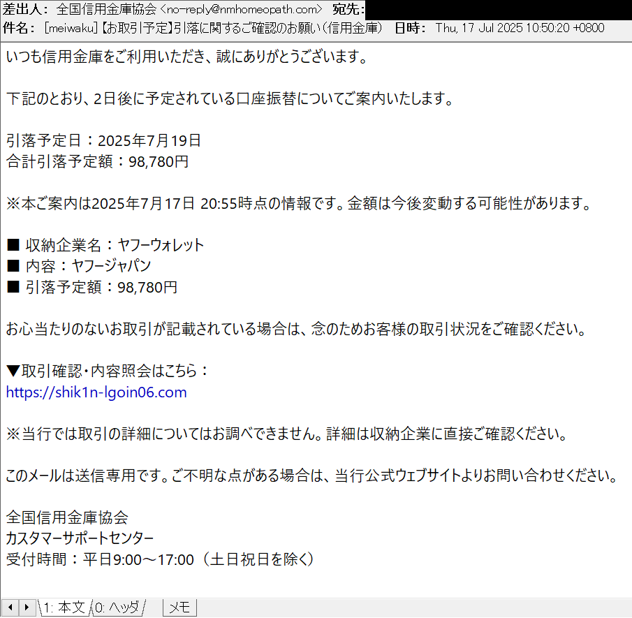
Task: Click the sentence starting 下記のとおり、2日後に
Action: (230, 98)
